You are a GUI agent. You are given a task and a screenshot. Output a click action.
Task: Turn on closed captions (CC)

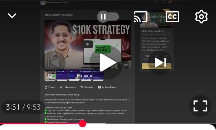172,17
